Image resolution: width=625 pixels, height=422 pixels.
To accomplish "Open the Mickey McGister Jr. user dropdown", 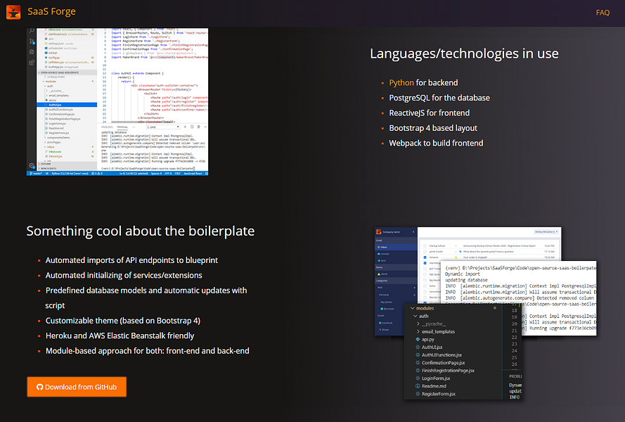I will (x=547, y=231).
